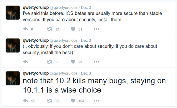
Task: Open more options on the 10.1.1 tweet
Action: click(96, 101)
